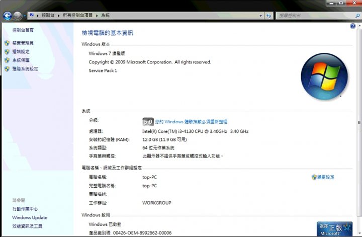362x237 pixels.
Task: Open 系統保護 in the sidebar
Action: tap(21, 60)
